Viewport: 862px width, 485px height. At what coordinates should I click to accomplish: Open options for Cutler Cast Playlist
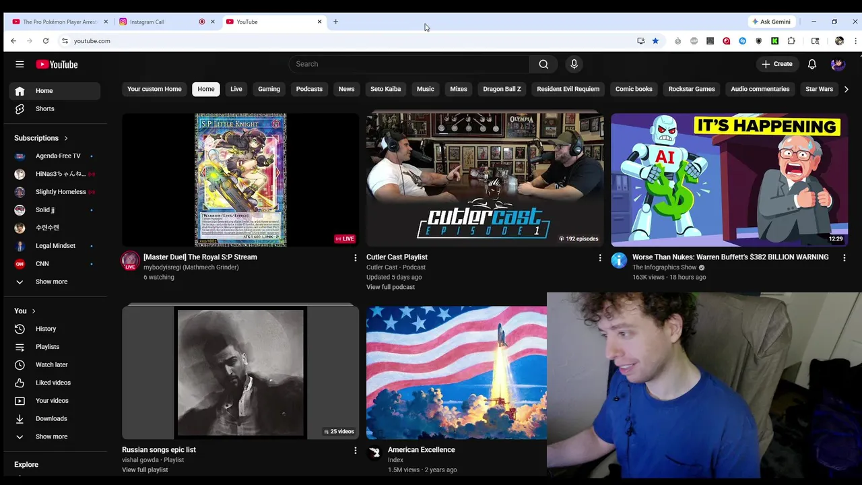(600, 257)
